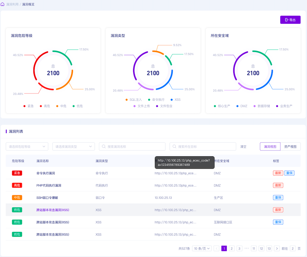
Task: Click the export icon on 导出 button
Action: (287, 20)
